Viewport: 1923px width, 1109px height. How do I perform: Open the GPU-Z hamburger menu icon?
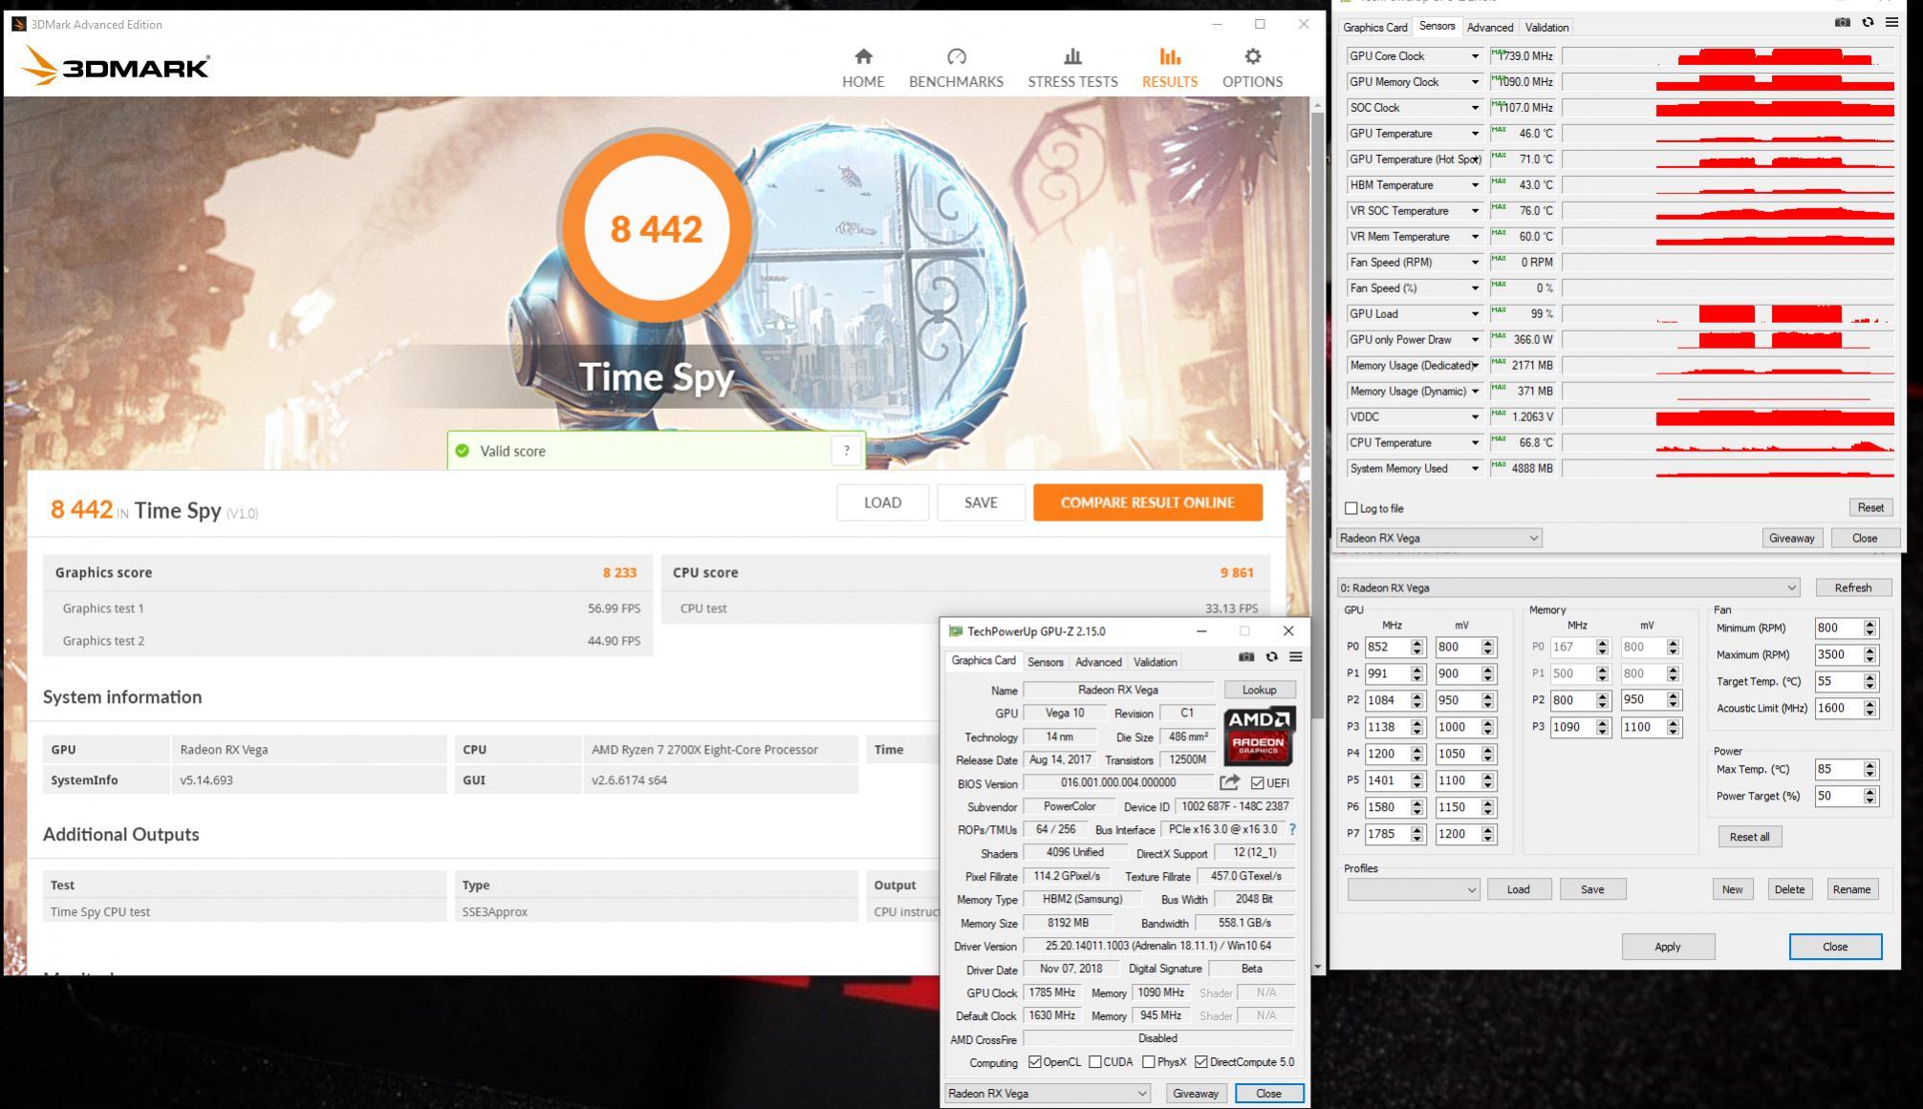pyautogui.click(x=1296, y=657)
